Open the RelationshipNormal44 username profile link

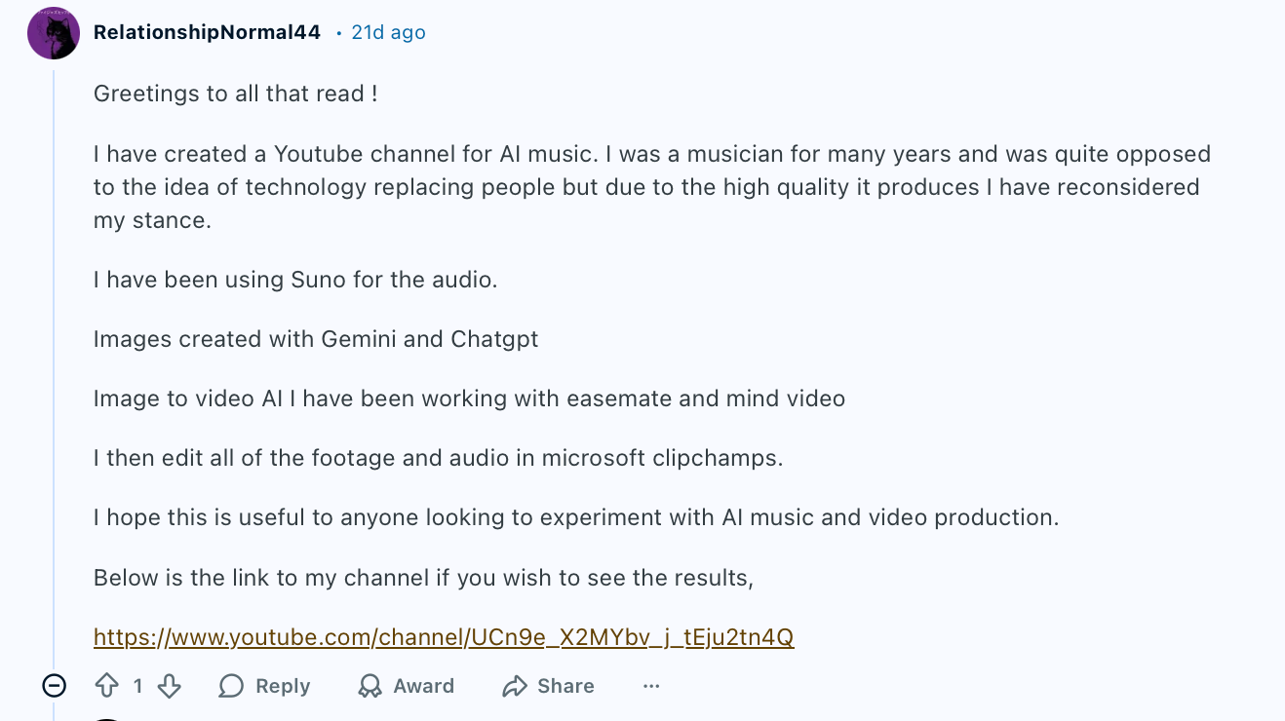coord(207,32)
